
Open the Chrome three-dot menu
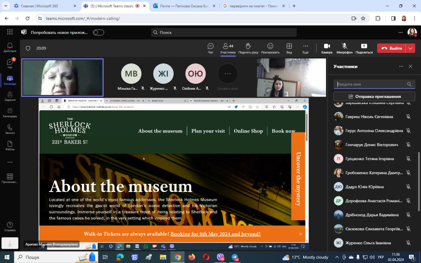click(x=414, y=18)
